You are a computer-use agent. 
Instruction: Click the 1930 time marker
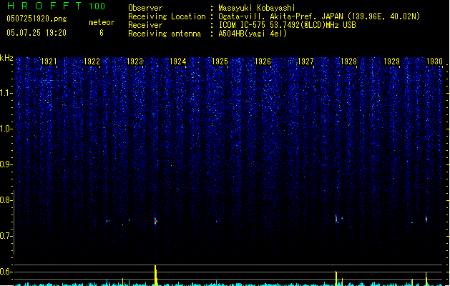coord(434,61)
